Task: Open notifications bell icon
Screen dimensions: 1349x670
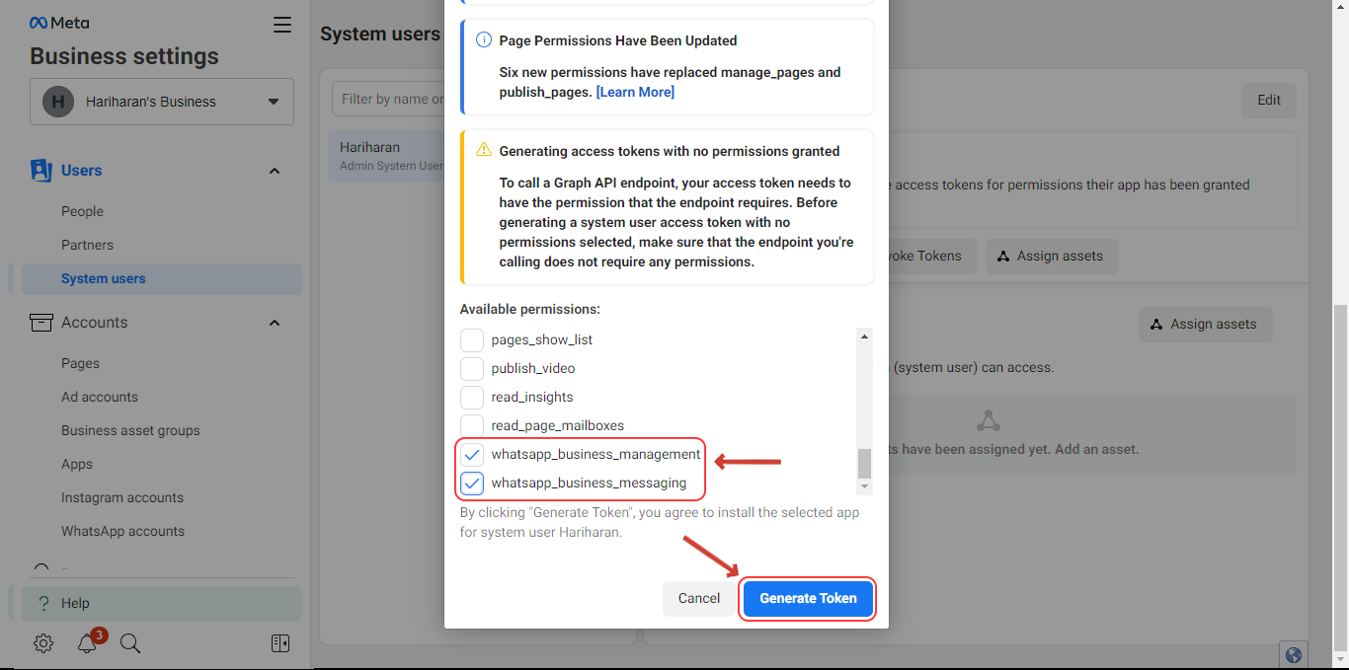Action: pyautogui.click(x=87, y=643)
